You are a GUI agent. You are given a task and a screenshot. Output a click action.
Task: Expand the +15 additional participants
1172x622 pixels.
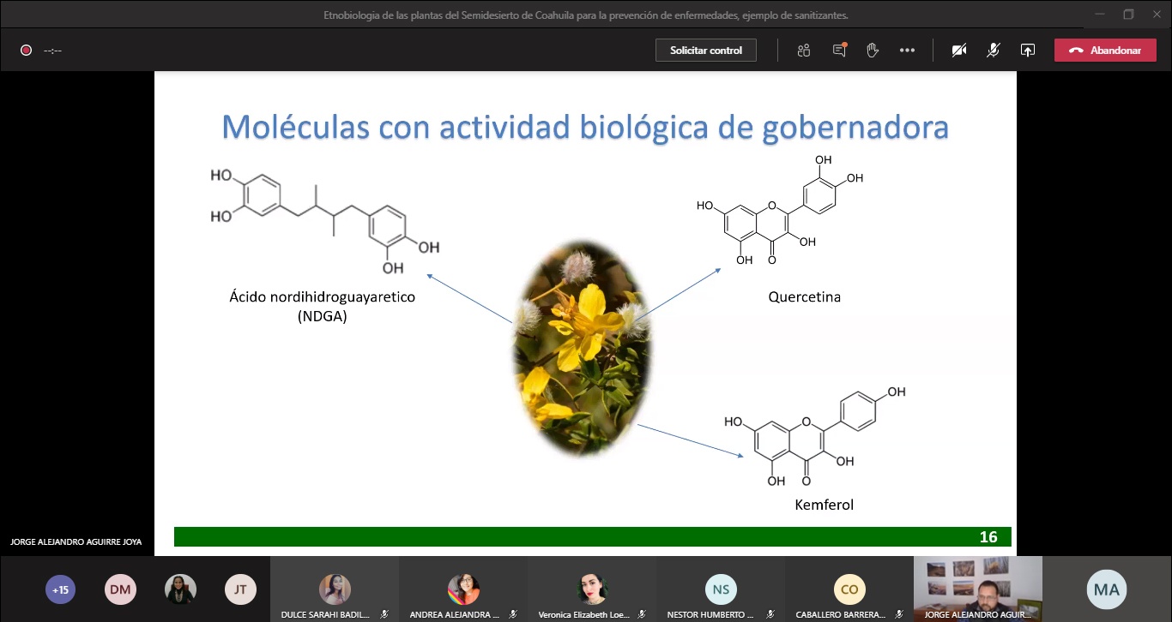(x=60, y=589)
